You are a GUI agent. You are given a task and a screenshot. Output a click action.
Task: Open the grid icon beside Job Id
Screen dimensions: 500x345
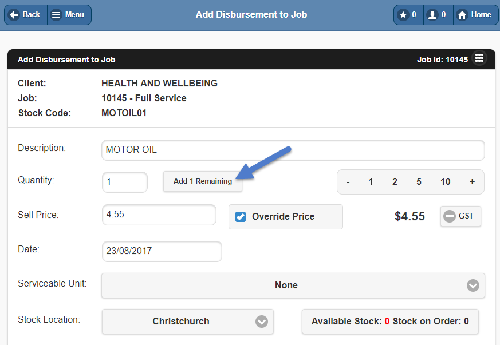tap(479, 58)
